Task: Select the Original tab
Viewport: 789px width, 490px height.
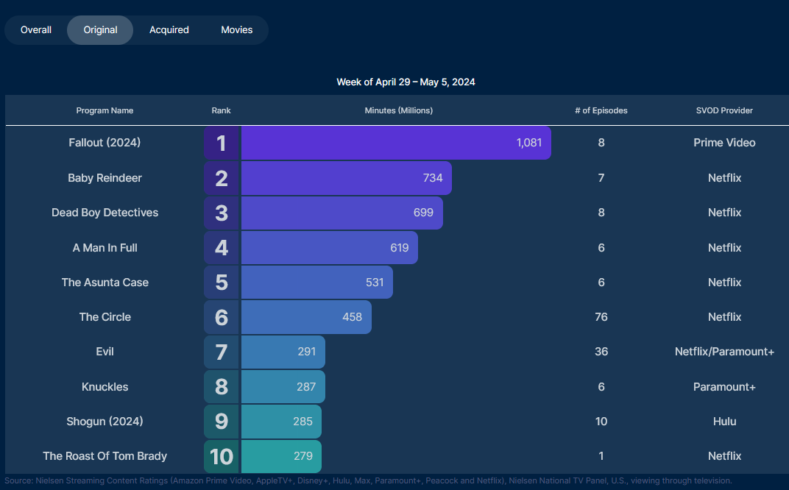Action: coord(100,30)
